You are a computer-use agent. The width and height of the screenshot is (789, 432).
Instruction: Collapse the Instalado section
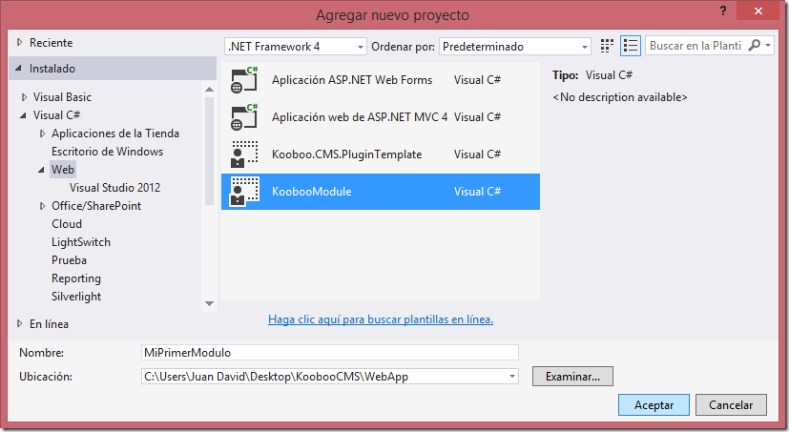(x=19, y=68)
